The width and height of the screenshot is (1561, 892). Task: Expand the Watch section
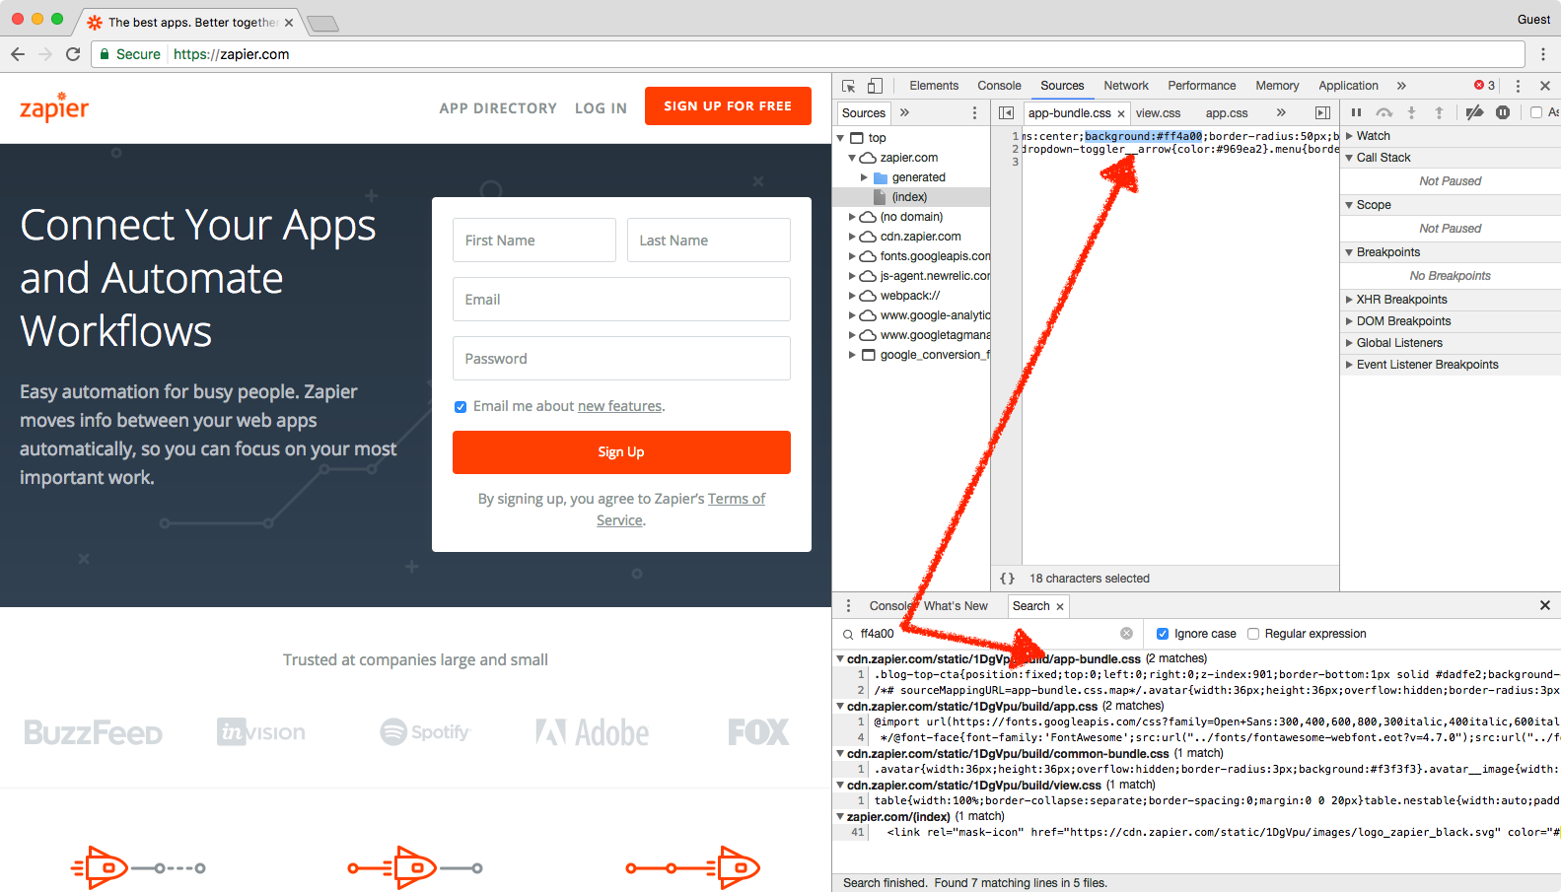click(1349, 136)
